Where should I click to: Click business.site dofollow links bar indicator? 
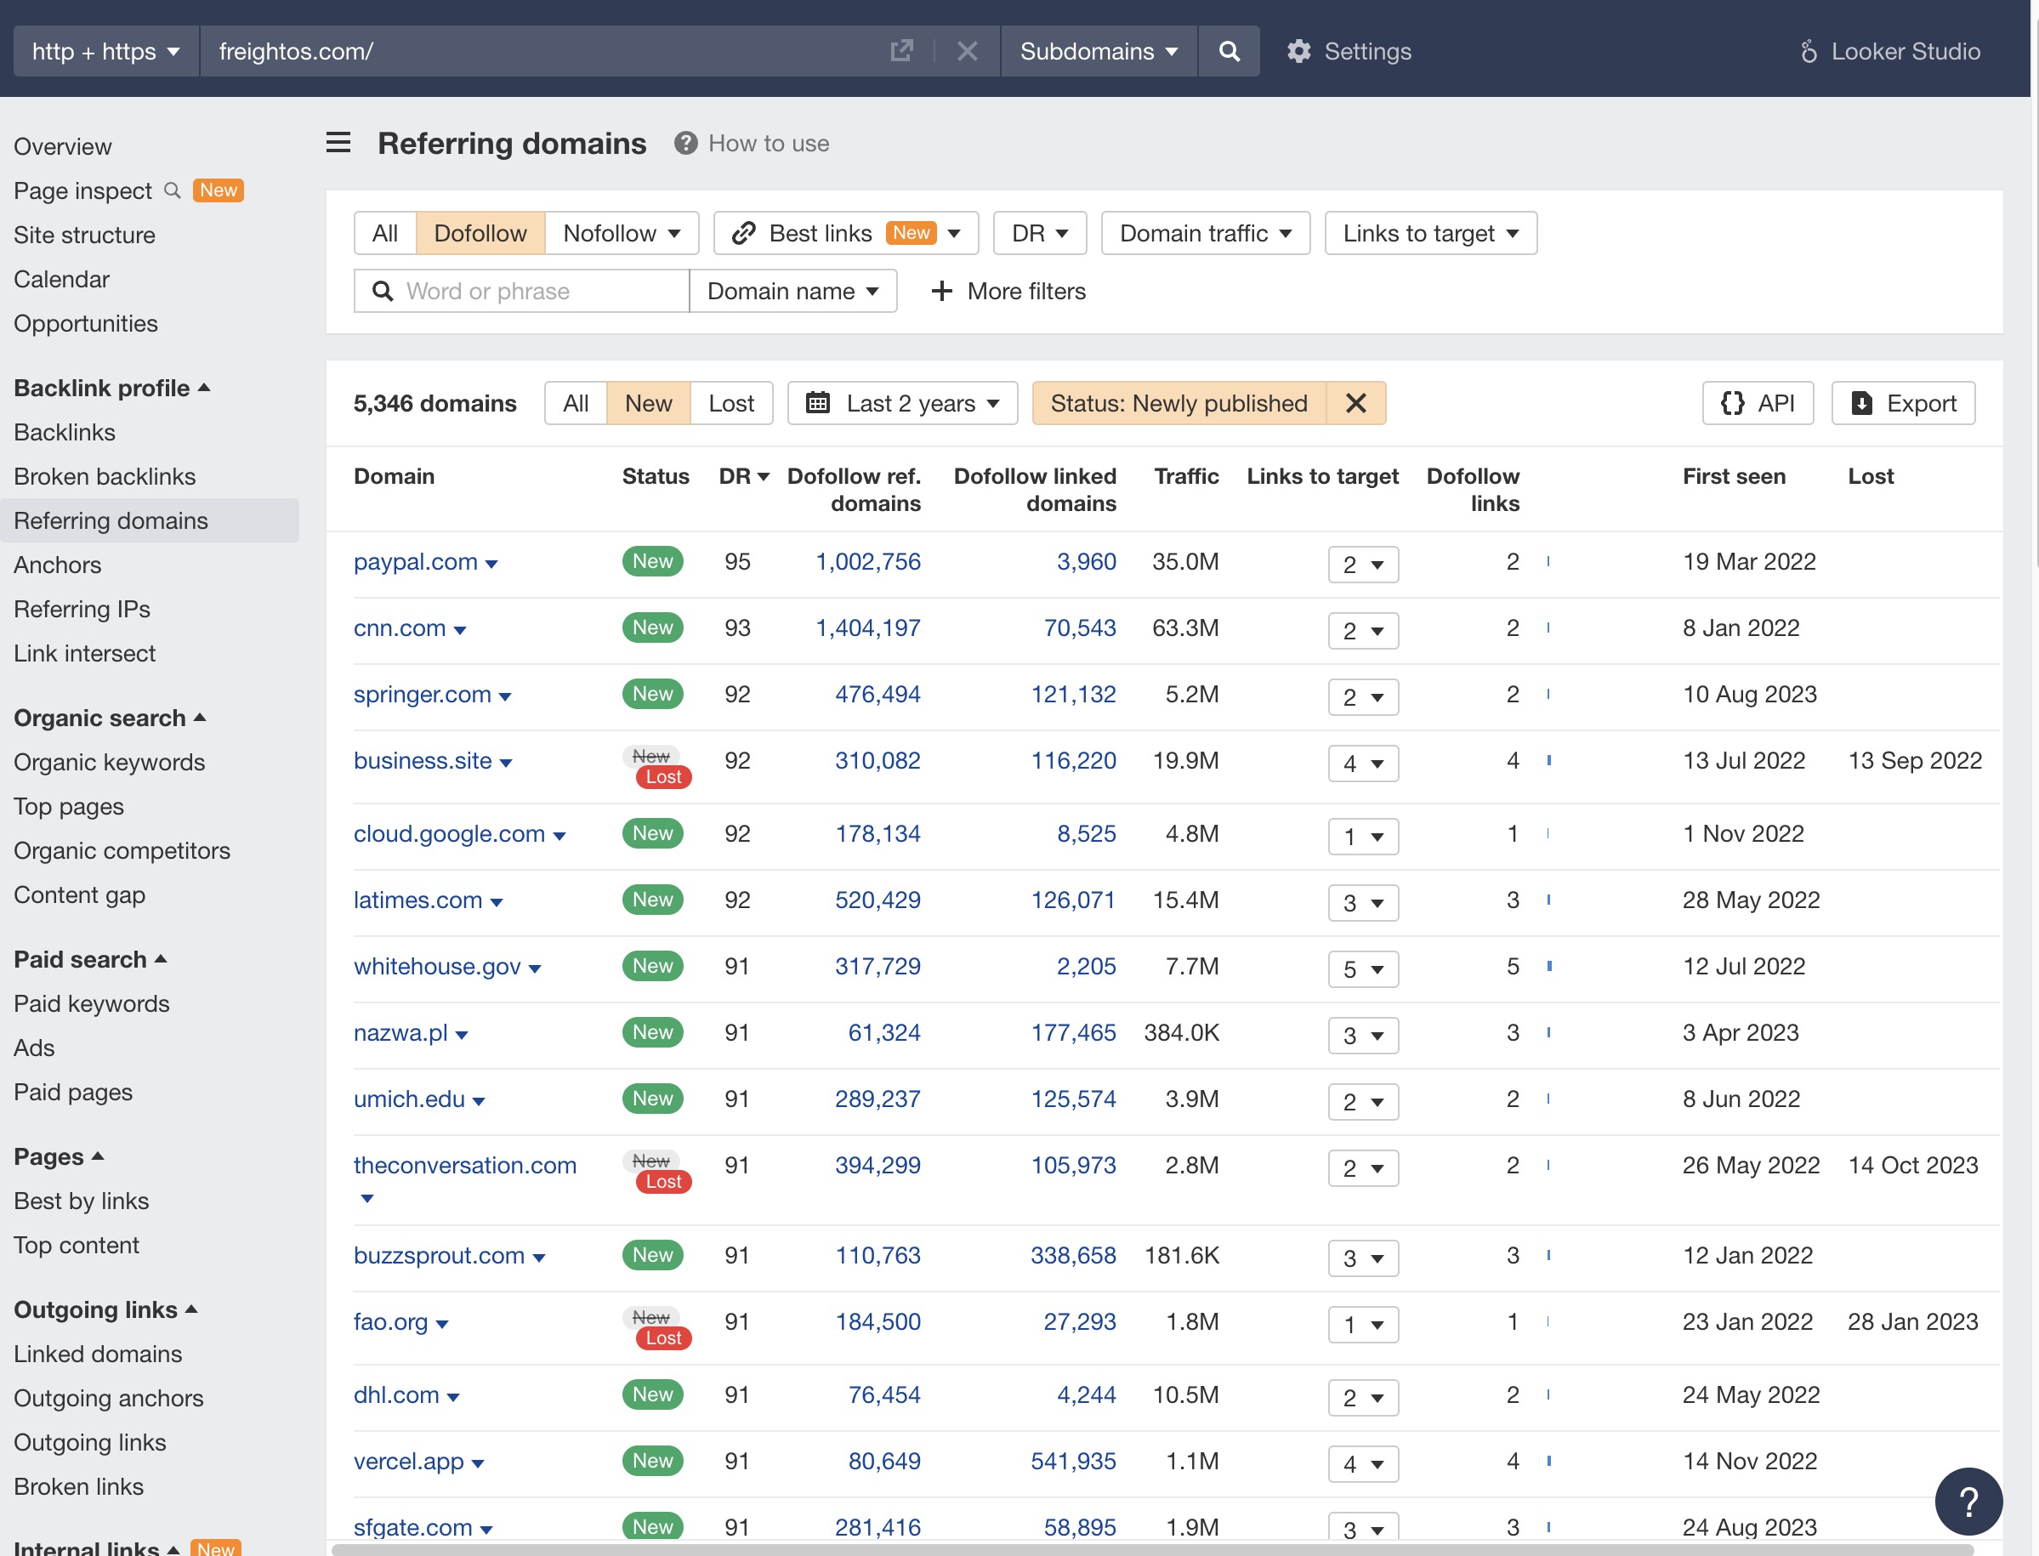(x=1548, y=760)
